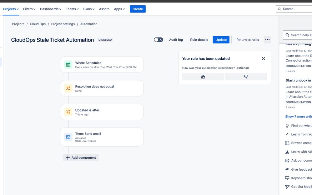The width and height of the screenshot is (312, 195).
Task: Click the 'Keyboard sho' shortcuts link text
Action: pyautogui.click(x=301, y=178)
